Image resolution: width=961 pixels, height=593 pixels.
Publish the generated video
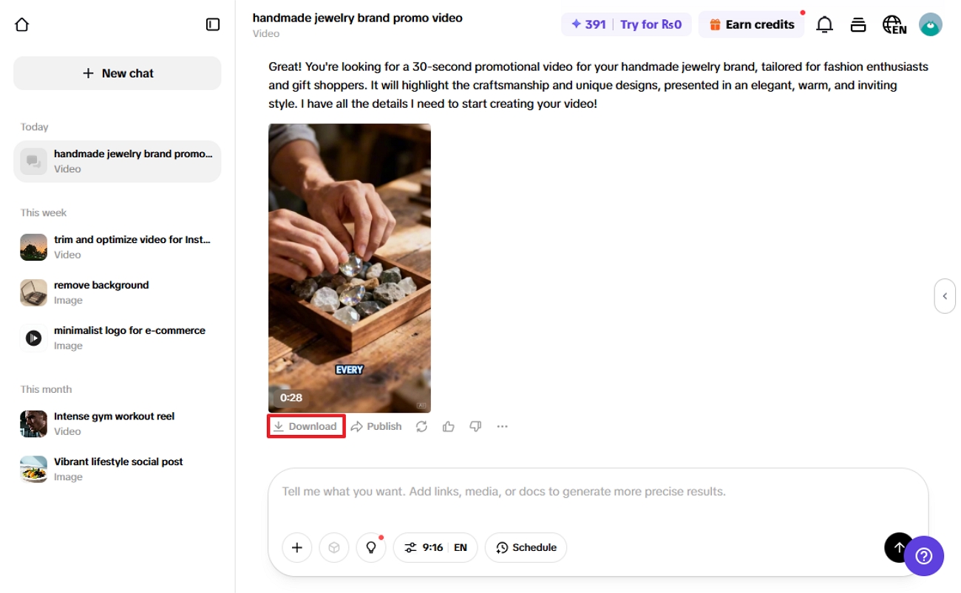[376, 426]
